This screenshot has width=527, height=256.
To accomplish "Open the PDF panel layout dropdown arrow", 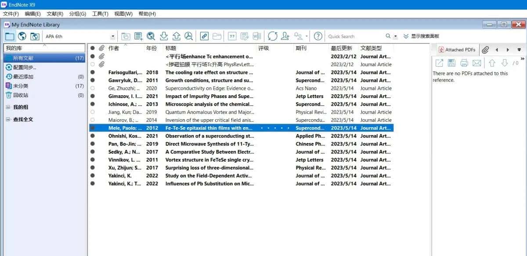I will point(519,50).
